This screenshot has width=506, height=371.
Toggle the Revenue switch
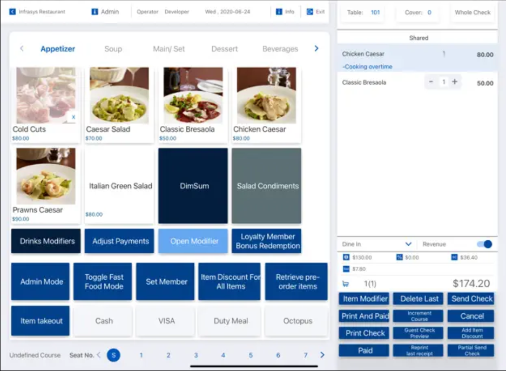click(x=484, y=244)
